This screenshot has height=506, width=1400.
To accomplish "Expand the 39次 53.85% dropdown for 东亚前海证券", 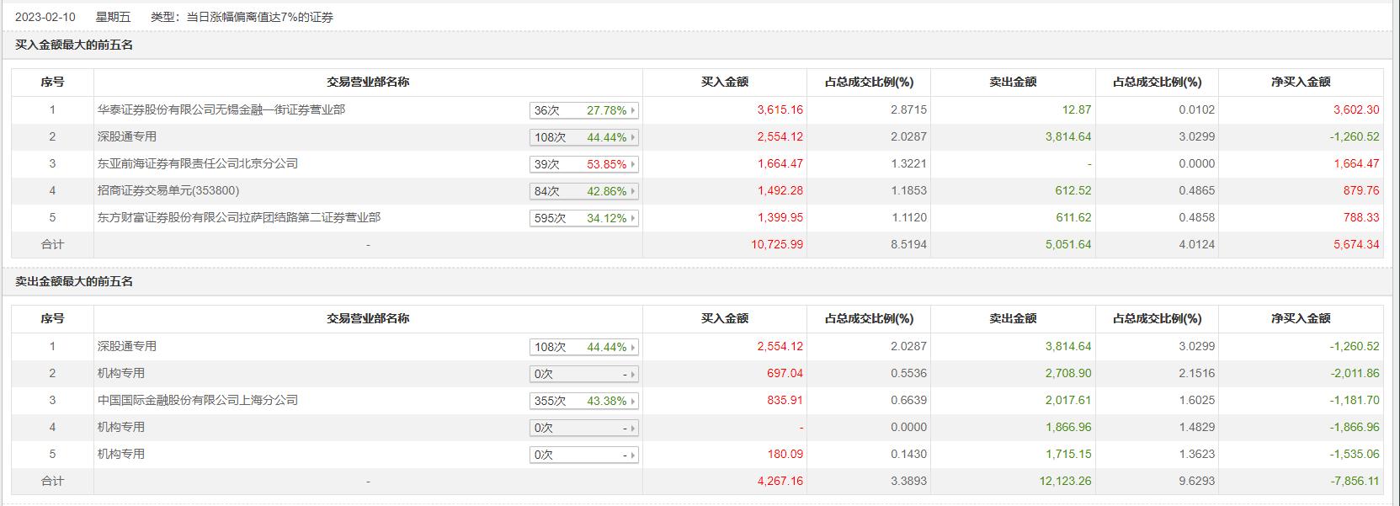I will 583,164.
